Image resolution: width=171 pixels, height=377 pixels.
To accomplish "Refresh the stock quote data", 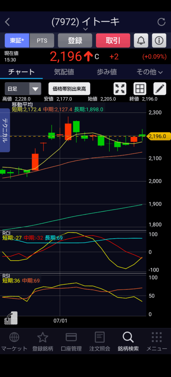I will click(161, 22).
